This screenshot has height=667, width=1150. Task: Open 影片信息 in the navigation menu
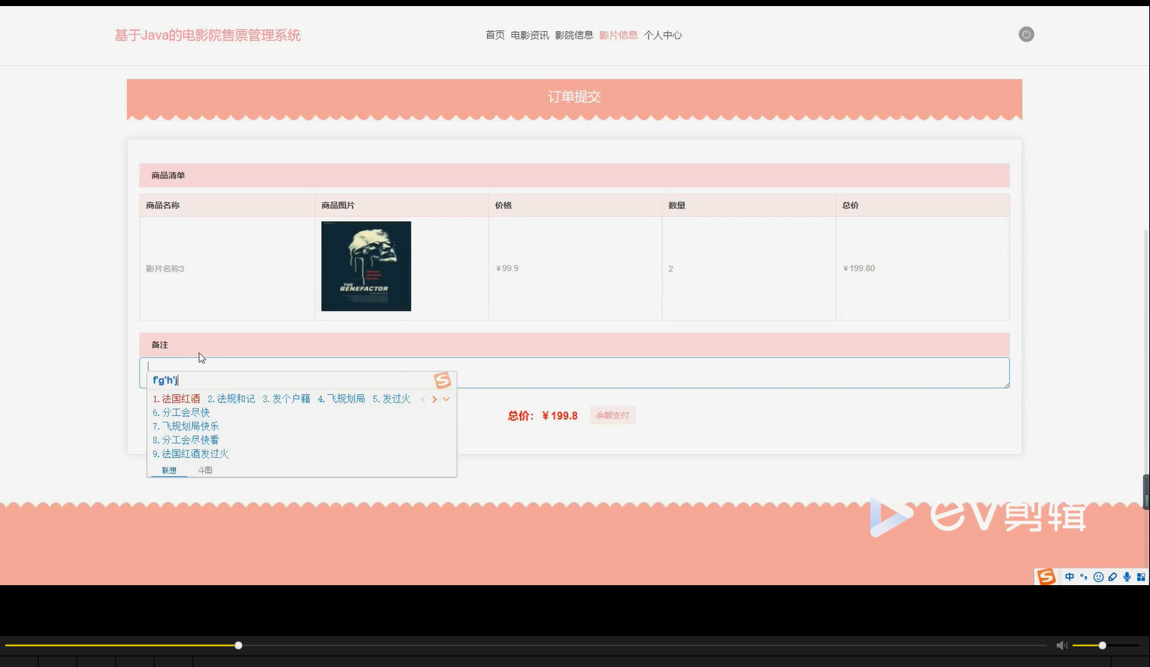pyautogui.click(x=618, y=35)
